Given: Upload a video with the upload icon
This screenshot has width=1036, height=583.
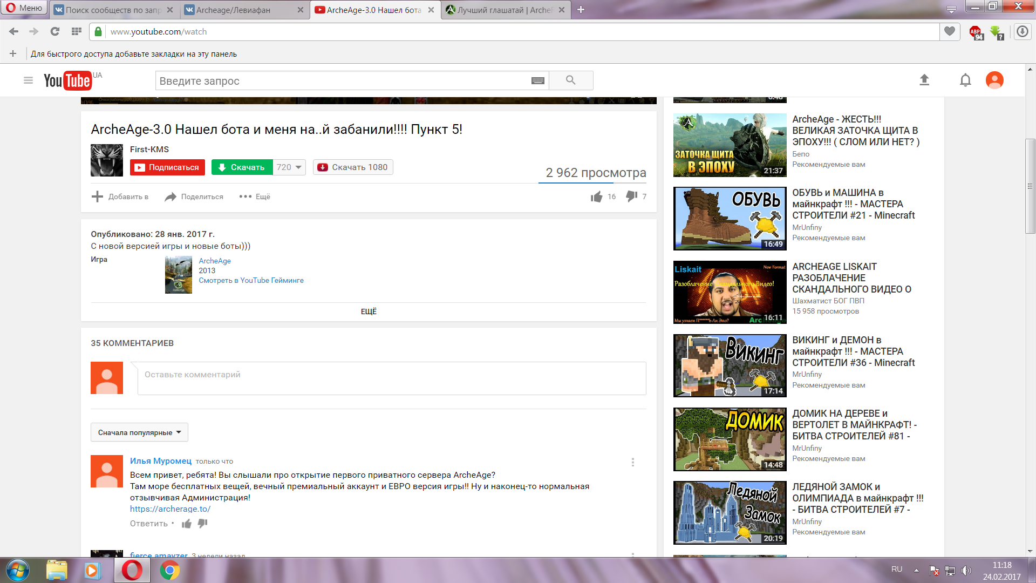Looking at the screenshot, I should [x=924, y=80].
